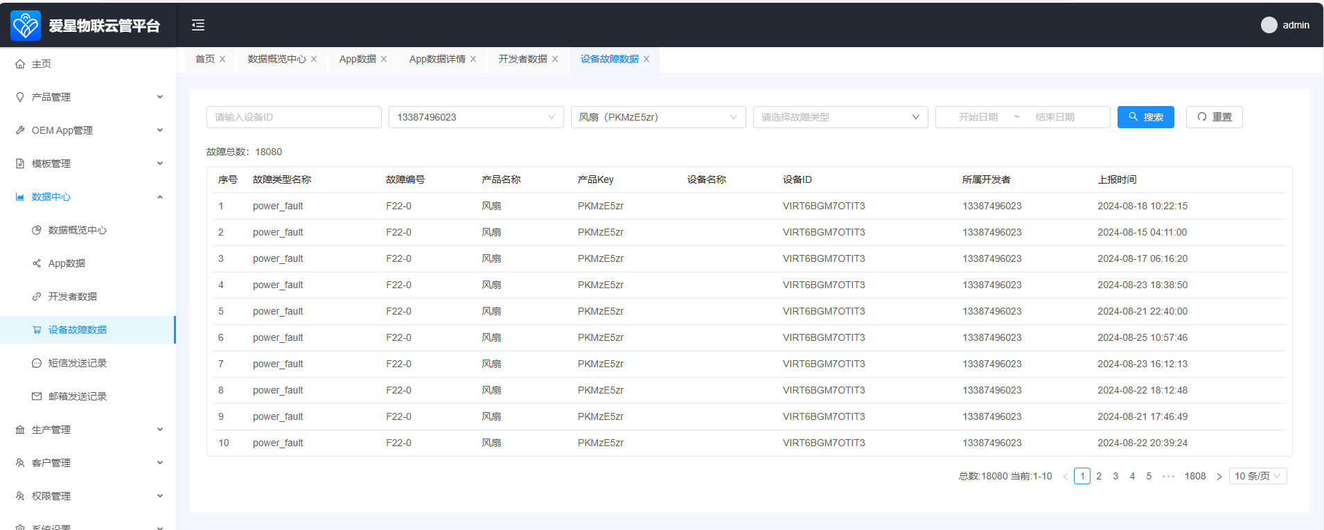Close the 数据概览中心 tab
This screenshot has width=1324, height=530.
(314, 59)
